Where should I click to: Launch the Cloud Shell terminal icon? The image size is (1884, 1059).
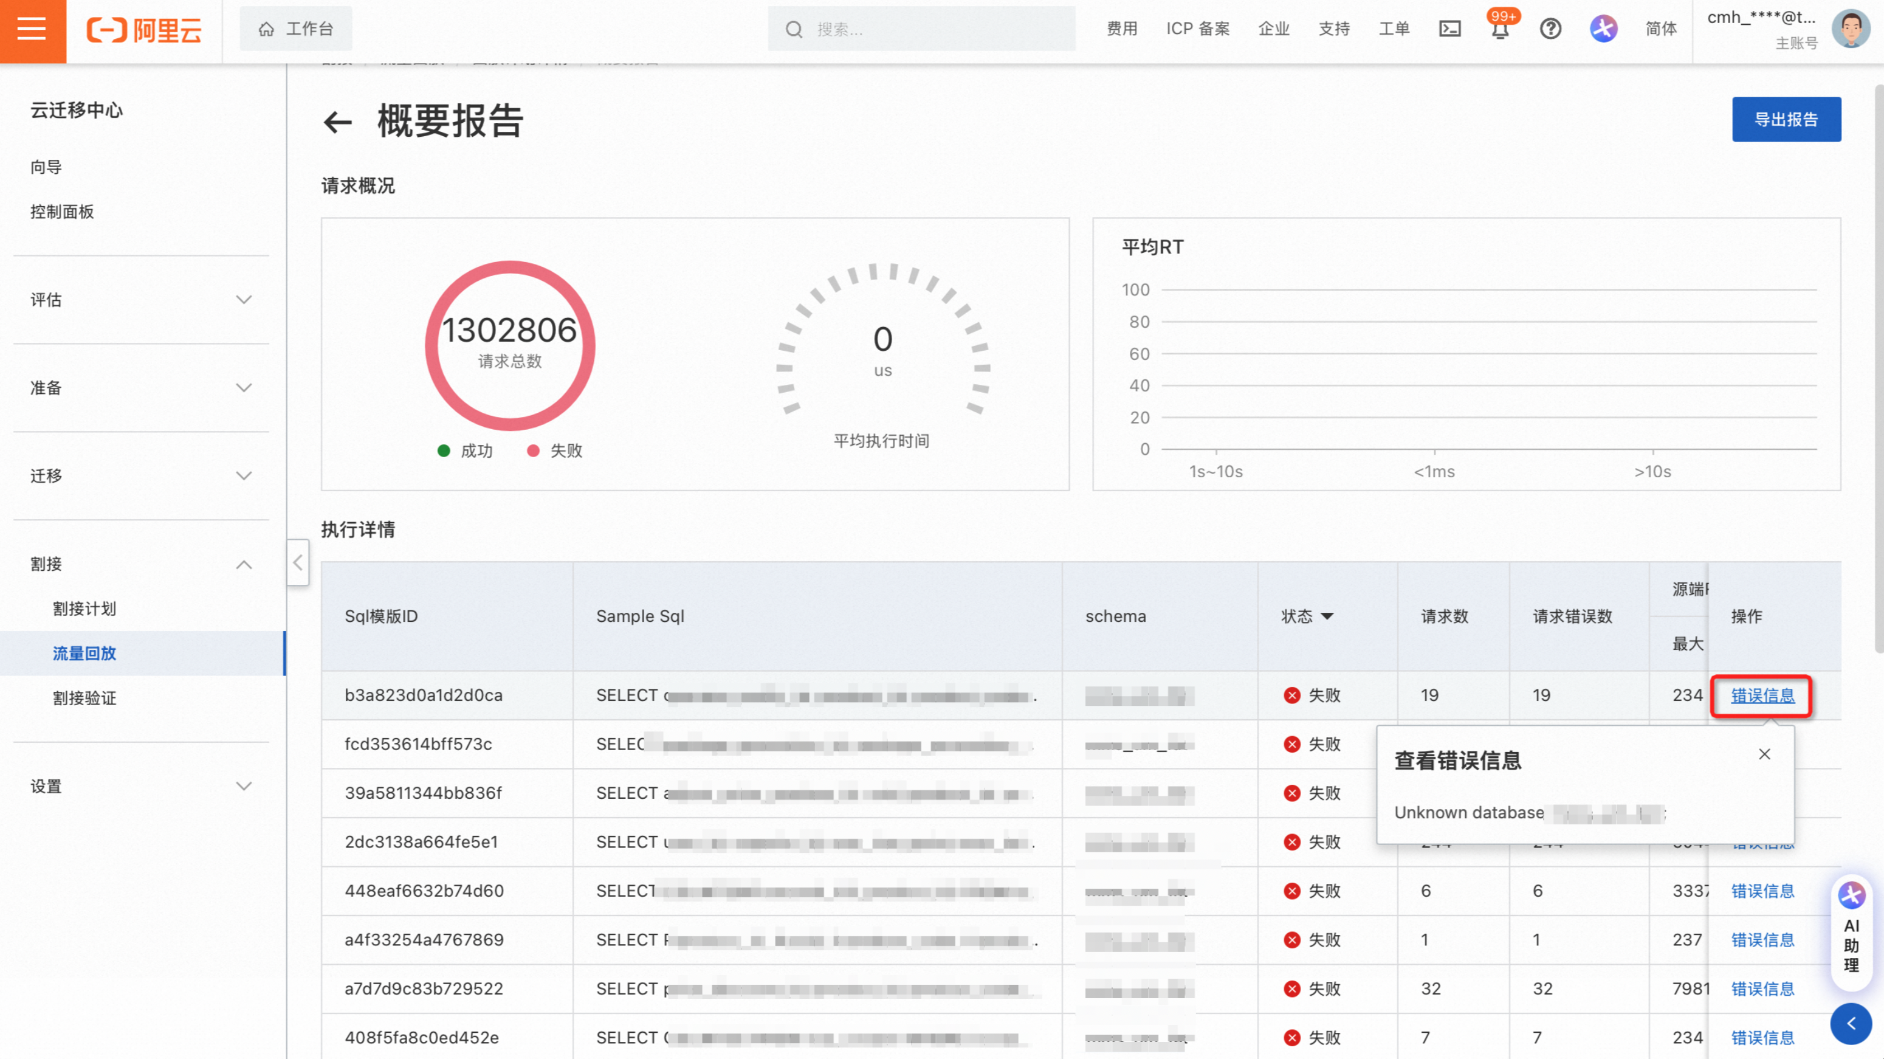(1449, 29)
